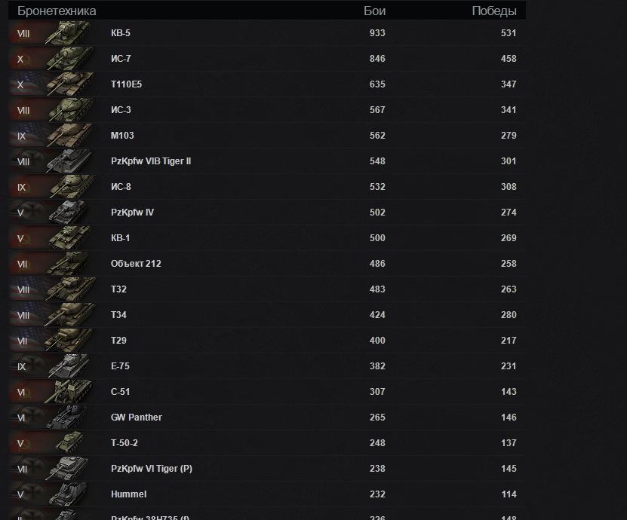Click the Бронетехника column header

click(57, 11)
